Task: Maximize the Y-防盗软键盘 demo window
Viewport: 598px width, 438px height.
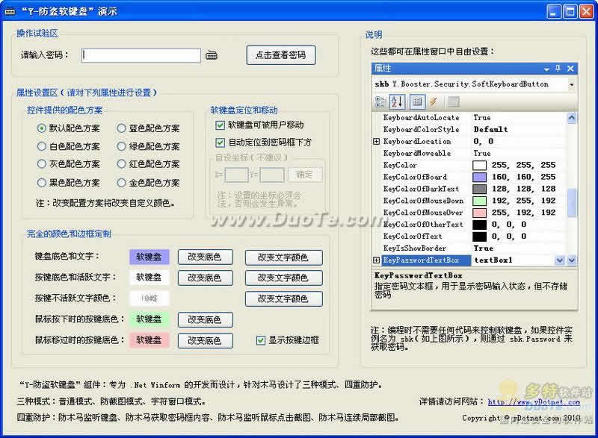Action: [x=570, y=11]
